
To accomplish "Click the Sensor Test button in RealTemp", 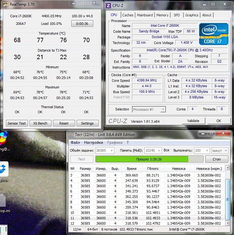I will click(x=17, y=123).
